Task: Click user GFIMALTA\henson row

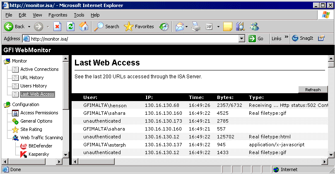Action: pos(200,105)
